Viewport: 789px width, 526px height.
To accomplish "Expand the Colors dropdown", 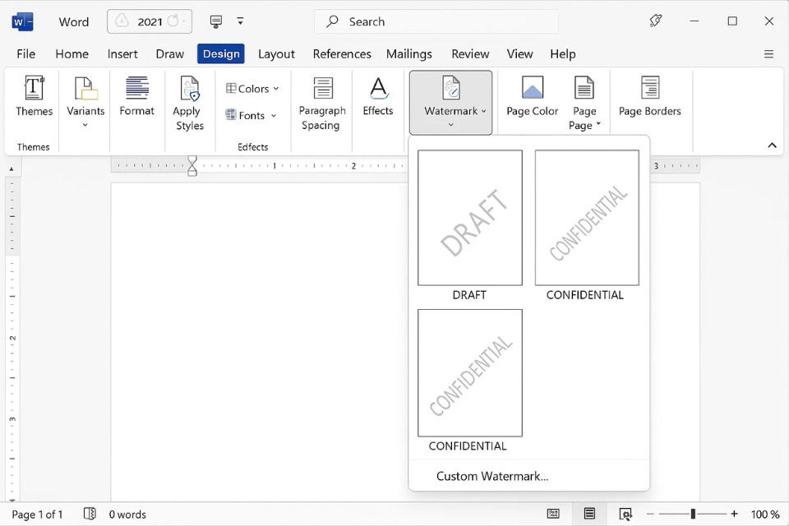I will pyautogui.click(x=251, y=88).
